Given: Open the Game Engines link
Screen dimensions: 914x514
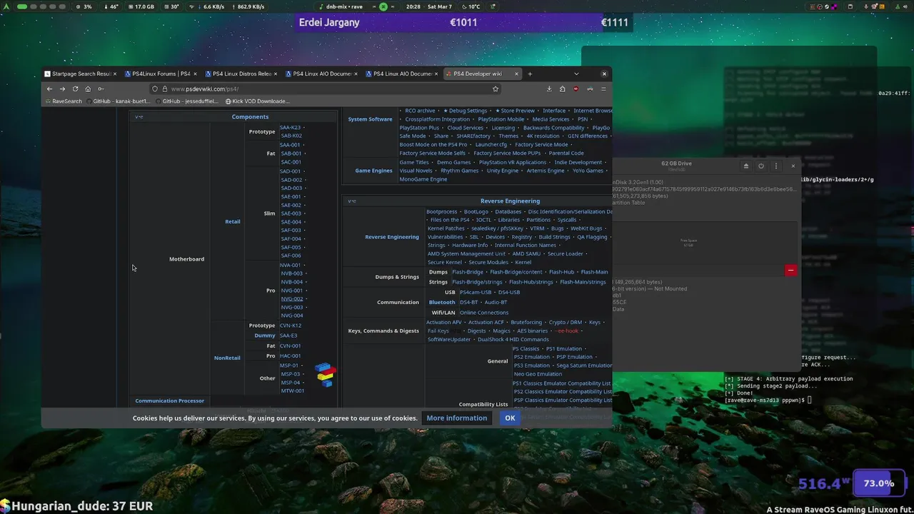Looking at the screenshot, I should point(373,171).
